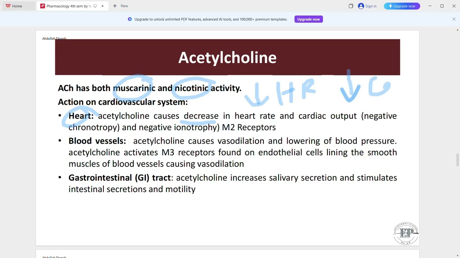Open a New tab with the plus button
Image resolution: width=460 pixels, height=258 pixels.
point(120,6)
